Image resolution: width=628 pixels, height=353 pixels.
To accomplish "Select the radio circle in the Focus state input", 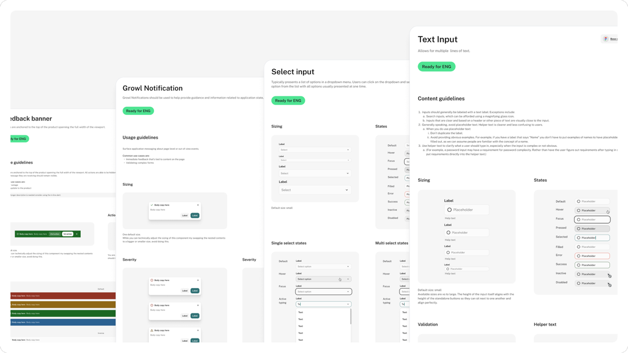I will [579, 219].
